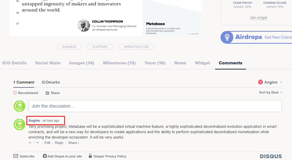Click the Metabase whitepaper thumbnail
This screenshot has width=292, height=160.
tap(172, 18)
